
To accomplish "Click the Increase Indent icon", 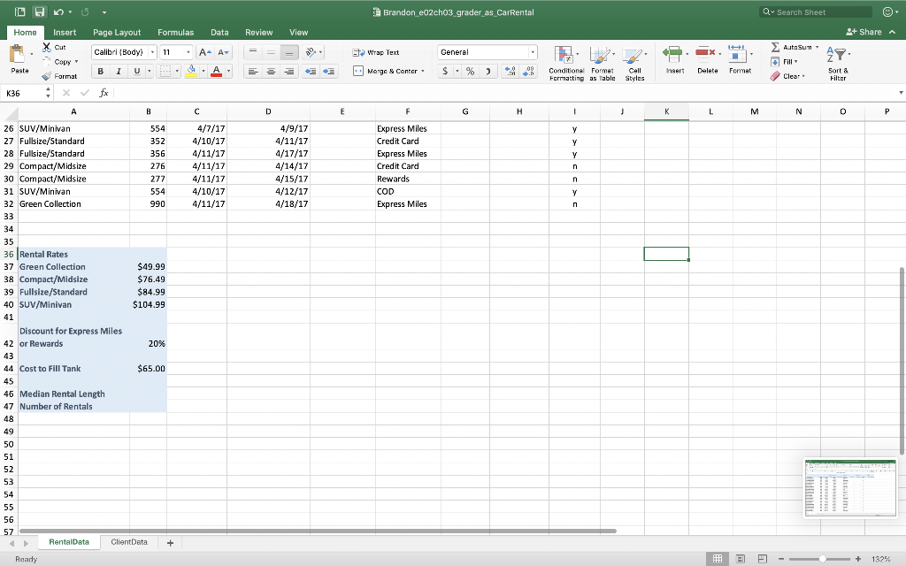I will pos(329,71).
